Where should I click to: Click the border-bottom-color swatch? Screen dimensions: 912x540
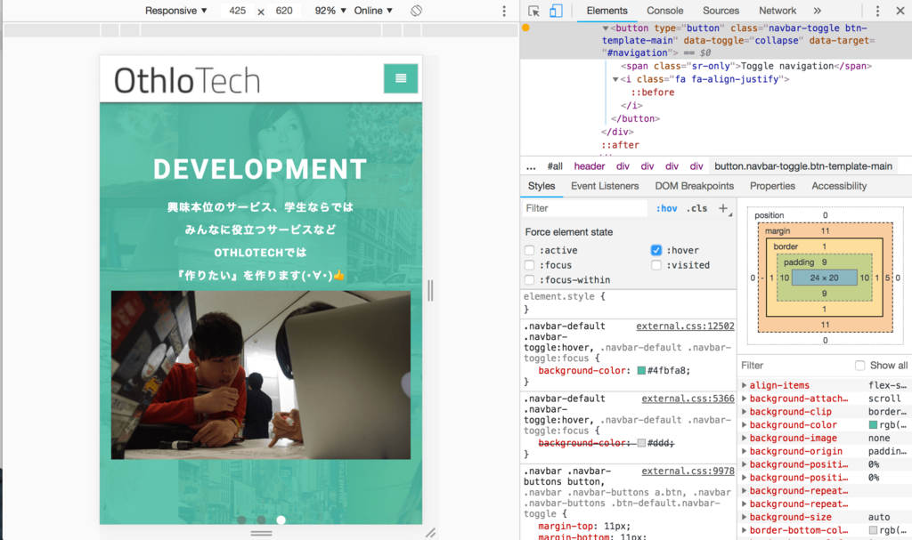(873, 530)
